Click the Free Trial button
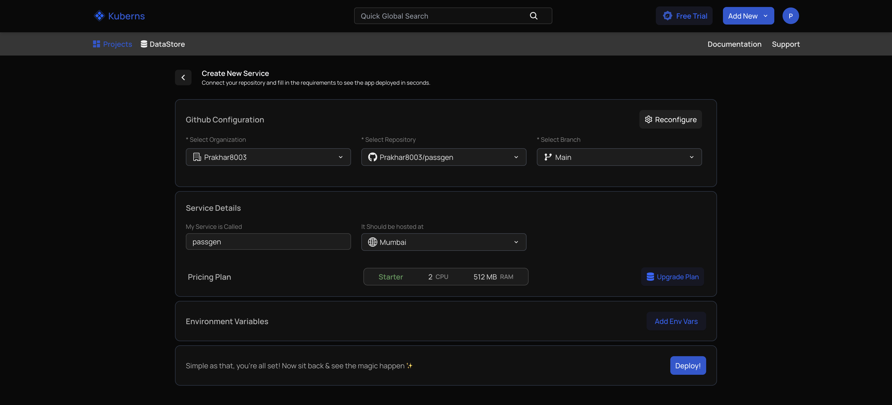The image size is (892, 405). tap(684, 15)
